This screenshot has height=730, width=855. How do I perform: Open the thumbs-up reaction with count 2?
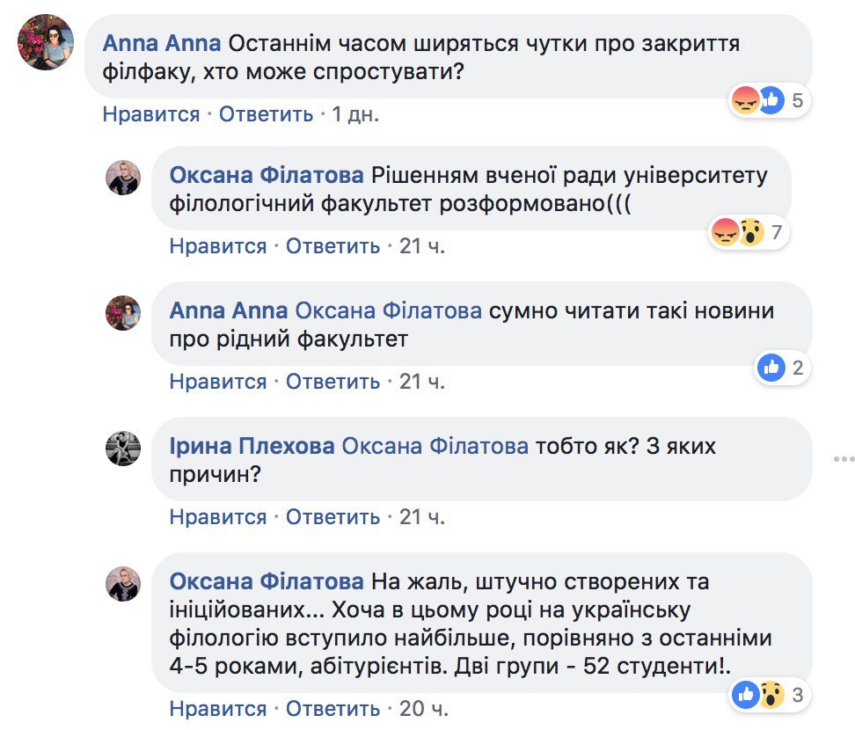click(781, 369)
